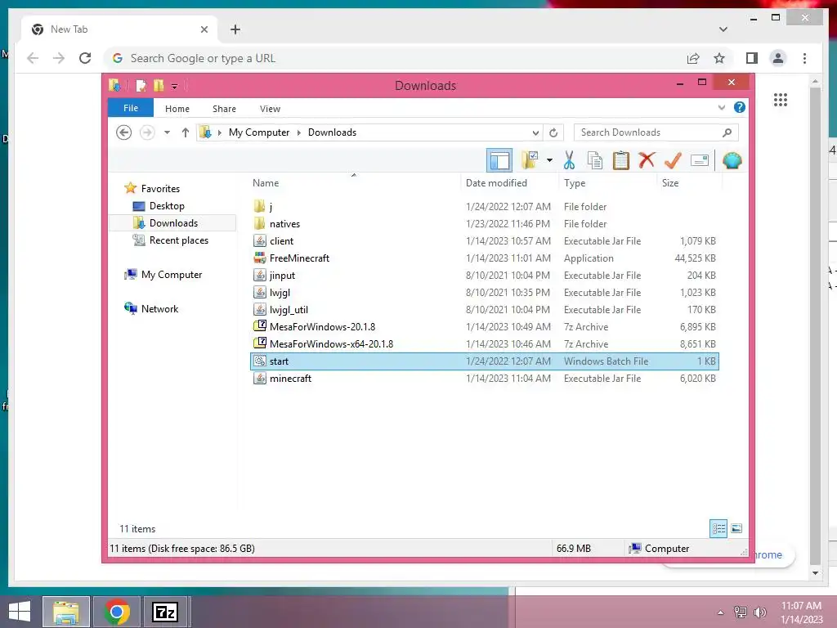Click the Paste clipboard icon
837x628 pixels.
tap(621, 160)
